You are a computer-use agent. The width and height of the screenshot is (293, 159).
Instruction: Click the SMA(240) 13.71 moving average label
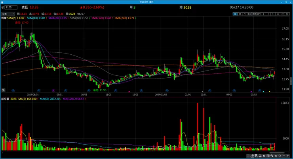[x=124, y=18]
